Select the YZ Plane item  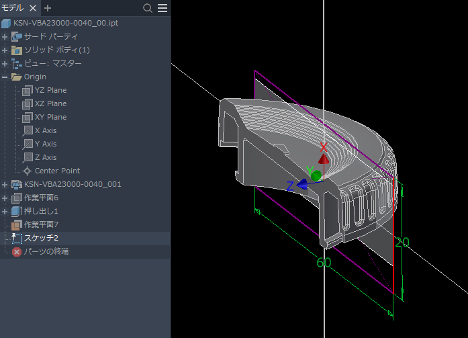tap(50, 90)
